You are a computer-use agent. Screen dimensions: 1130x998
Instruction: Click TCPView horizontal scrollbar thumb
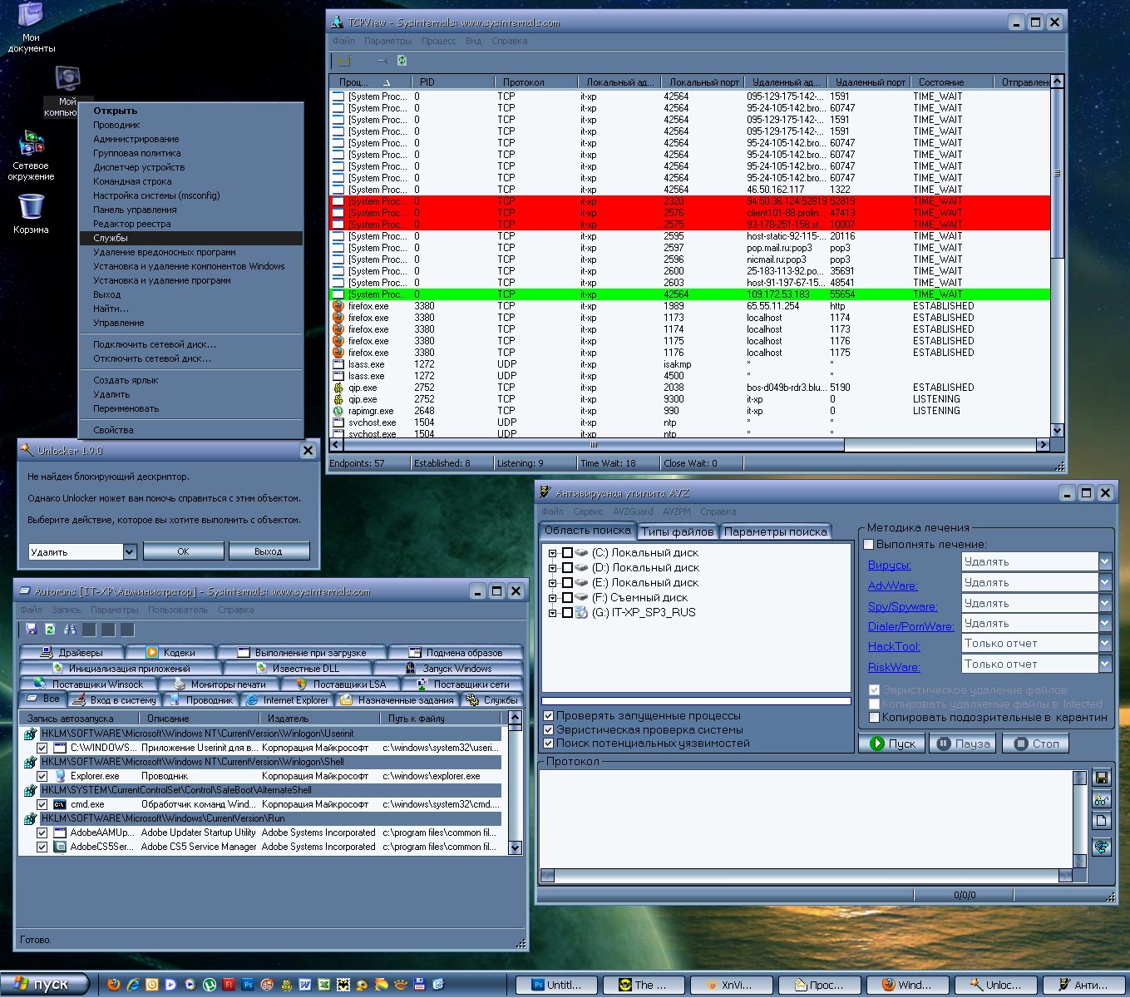point(593,445)
